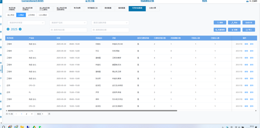Advance to the year after 2025
The width and height of the screenshot is (260, 128).
20,29
